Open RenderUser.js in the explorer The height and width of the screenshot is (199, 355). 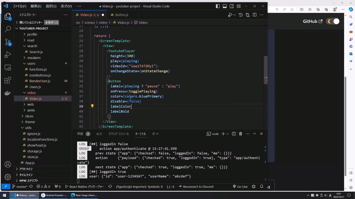[x=40, y=81]
